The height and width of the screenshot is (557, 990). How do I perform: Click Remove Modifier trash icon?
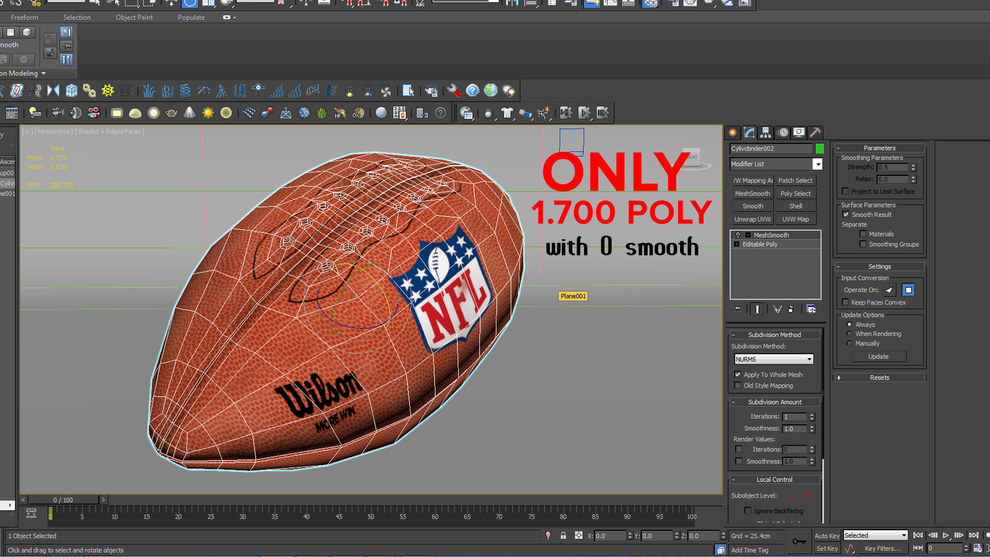point(791,309)
